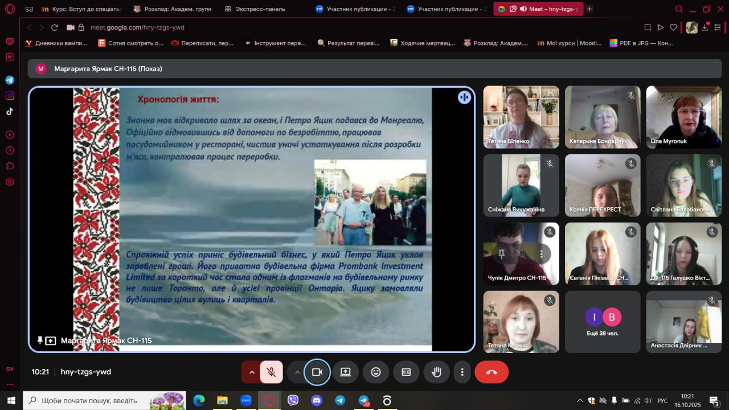729x410 pixels.
Task: Unpin Маргарита Ярмак's presentation tile
Action: click(40, 340)
